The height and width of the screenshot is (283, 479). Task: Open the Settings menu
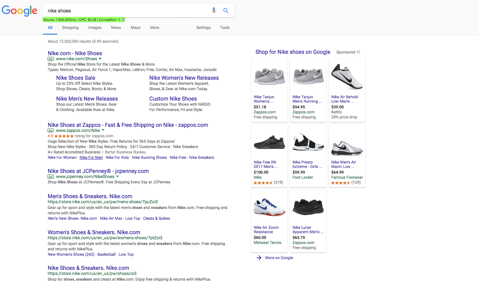coord(203,28)
